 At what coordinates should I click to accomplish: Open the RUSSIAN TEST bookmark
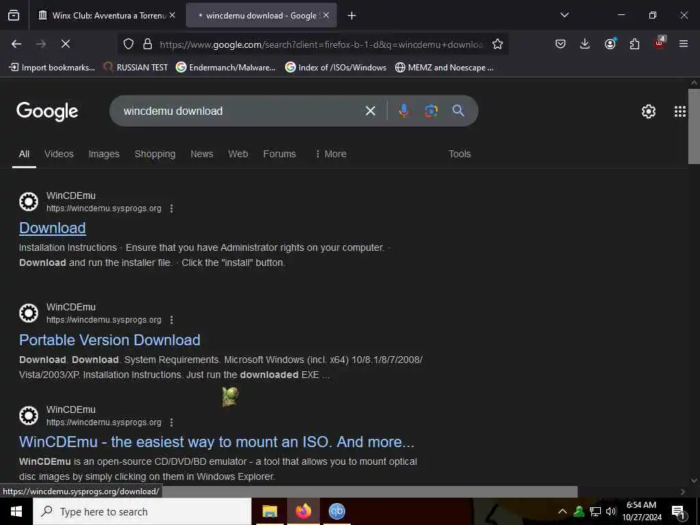tap(135, 68)
